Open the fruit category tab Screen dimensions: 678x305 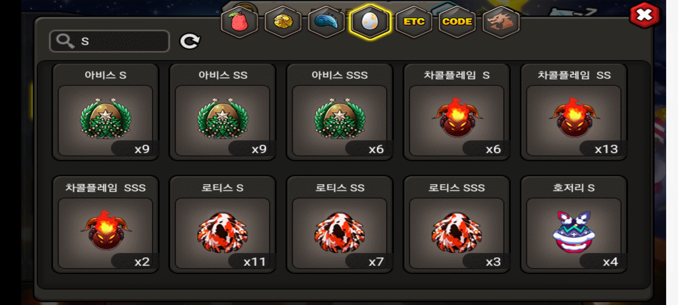point(239,22)
